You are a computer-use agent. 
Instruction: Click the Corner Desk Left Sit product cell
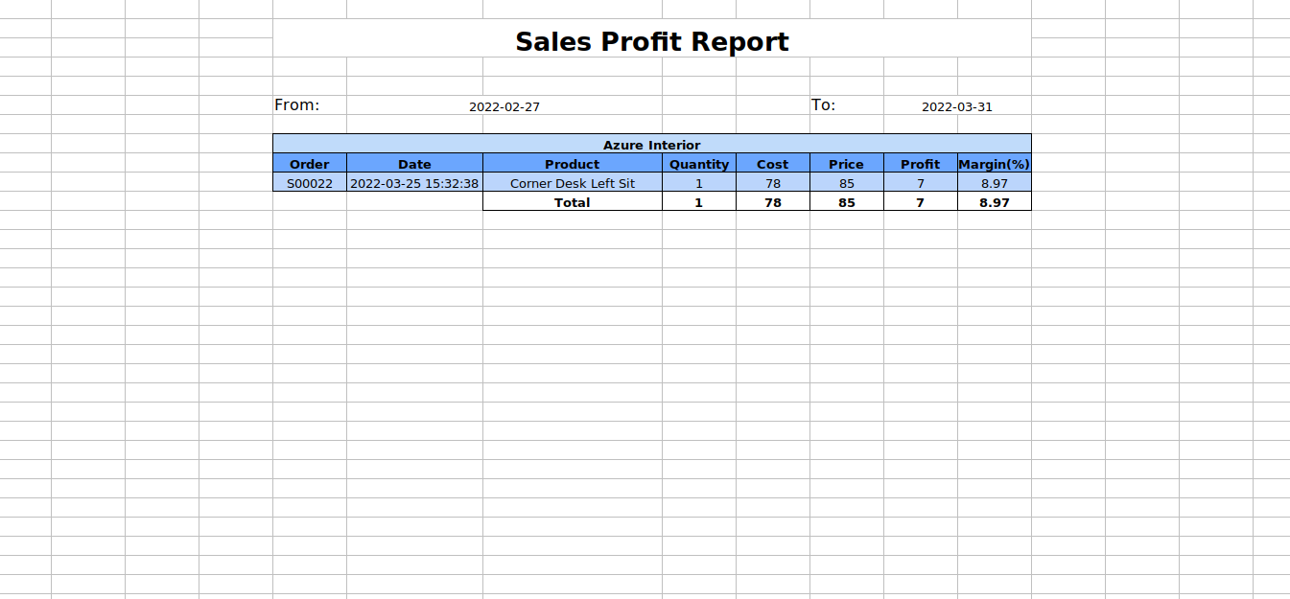pyautogui.click(x=572, y=183)
